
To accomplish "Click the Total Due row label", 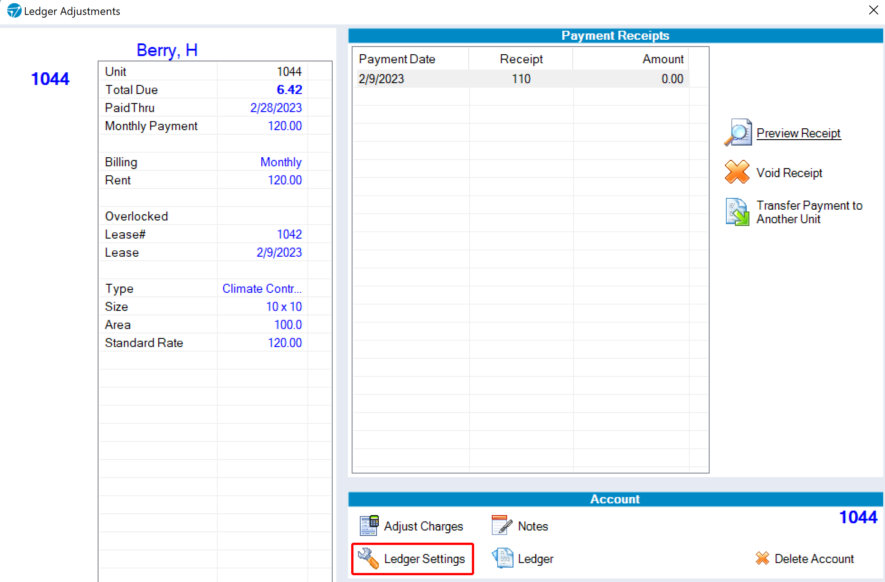I will pos(132,89).
